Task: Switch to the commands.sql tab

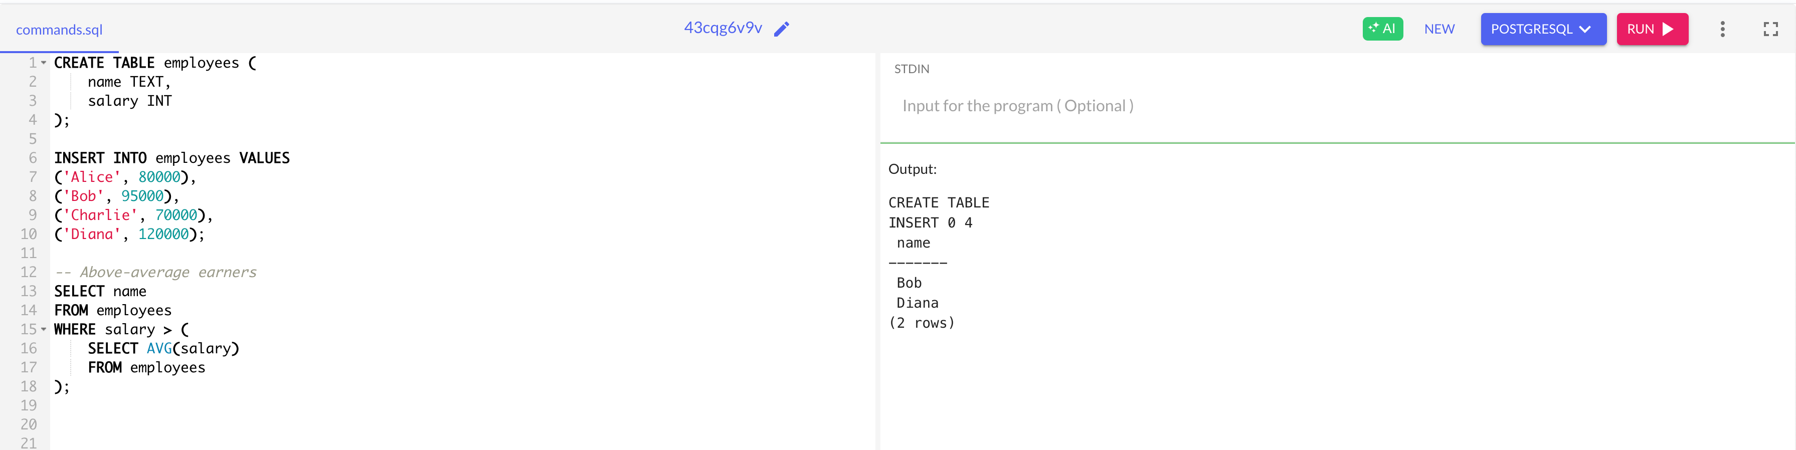Action: tap(59, 30)
